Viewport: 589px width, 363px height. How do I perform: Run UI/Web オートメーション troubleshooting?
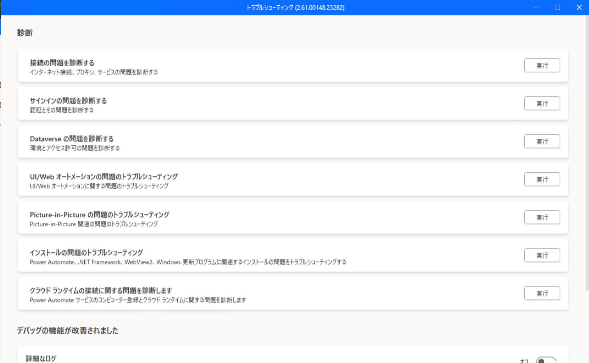click(x=542, y=179)
